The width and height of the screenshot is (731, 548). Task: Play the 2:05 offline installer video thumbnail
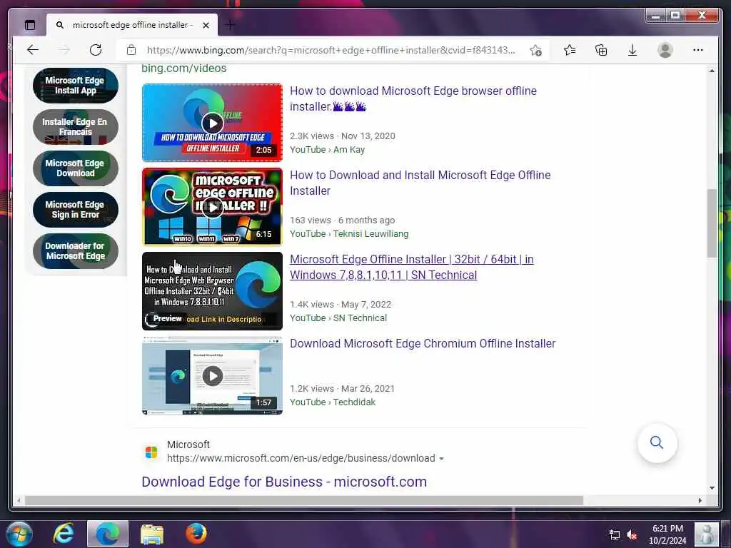coord(212,123)
